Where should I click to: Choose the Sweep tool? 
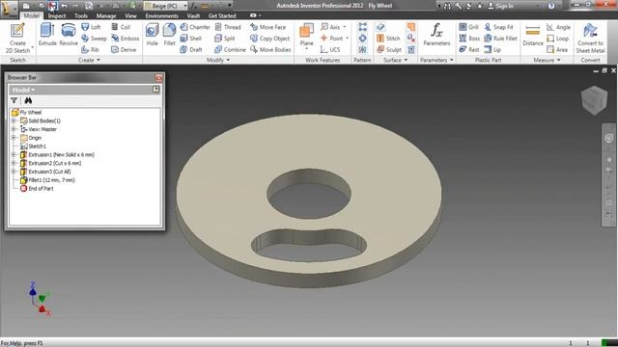point(94,39)
